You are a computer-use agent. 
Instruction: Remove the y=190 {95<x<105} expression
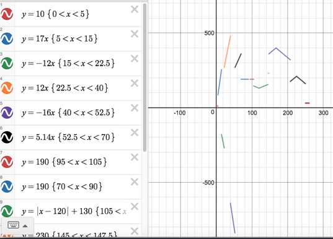pos(135,157)
